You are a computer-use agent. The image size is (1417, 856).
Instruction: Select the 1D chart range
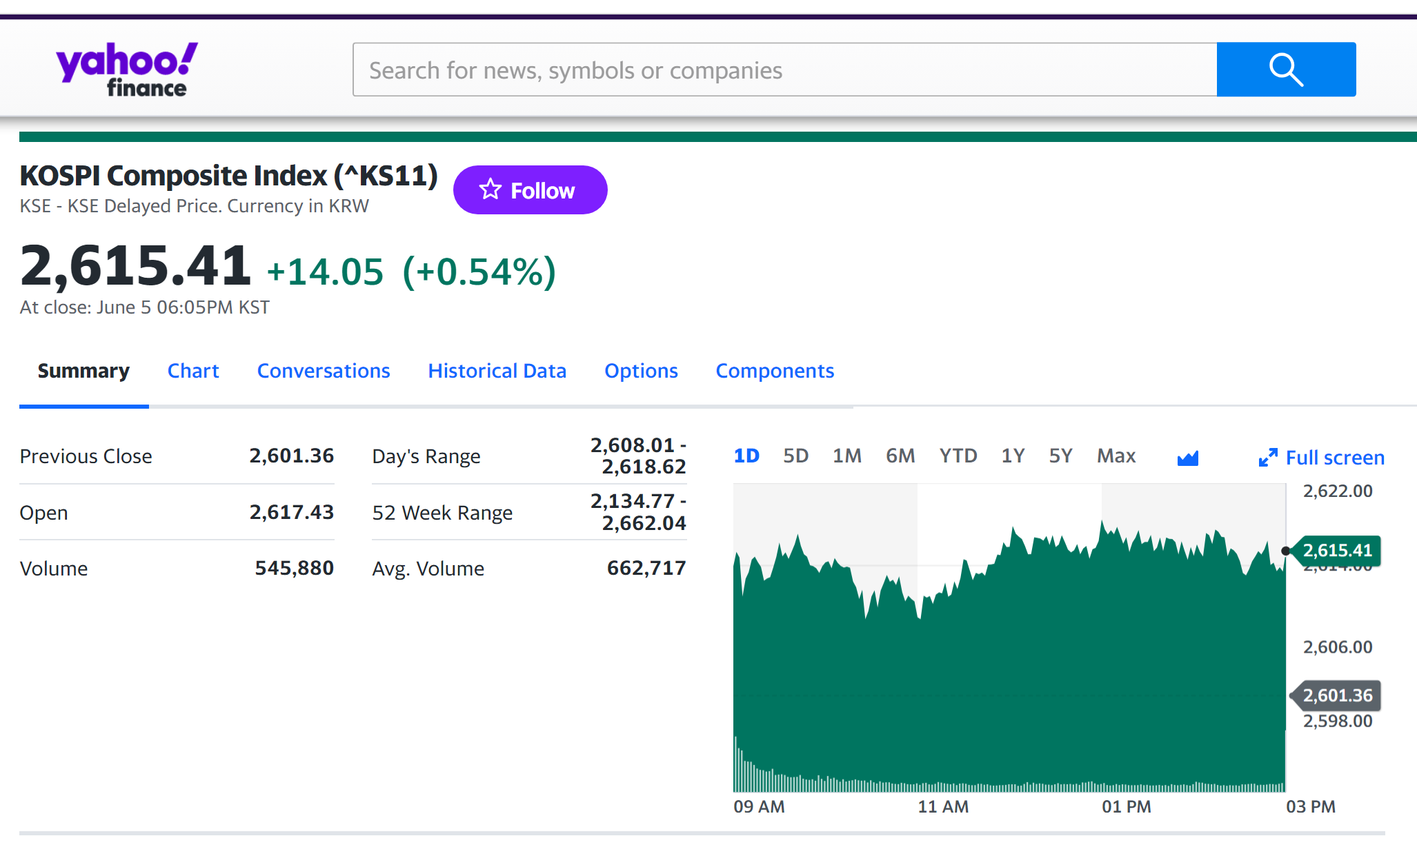[x=746, y=456]
